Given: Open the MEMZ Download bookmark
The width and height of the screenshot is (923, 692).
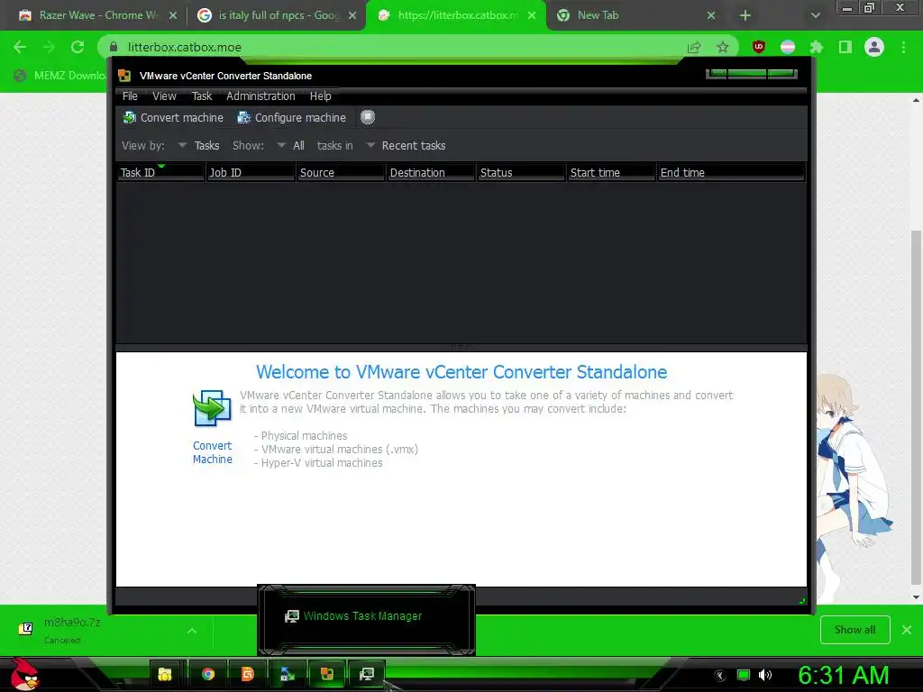Looking at the screenshot, I should [60, 76].
